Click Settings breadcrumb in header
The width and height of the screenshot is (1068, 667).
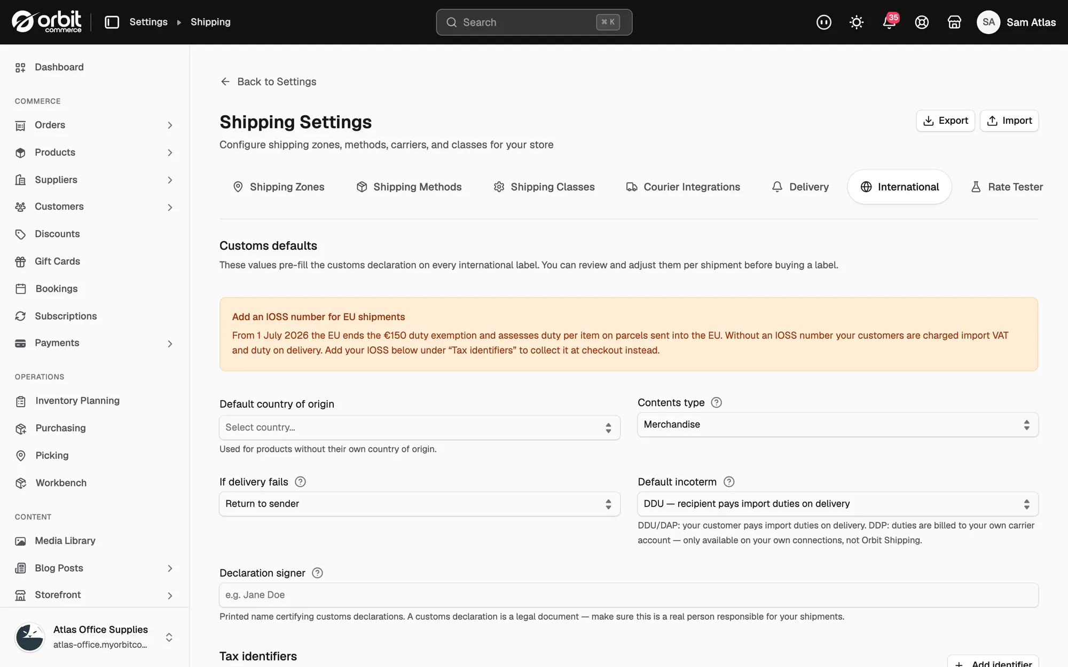click(148, 22)
